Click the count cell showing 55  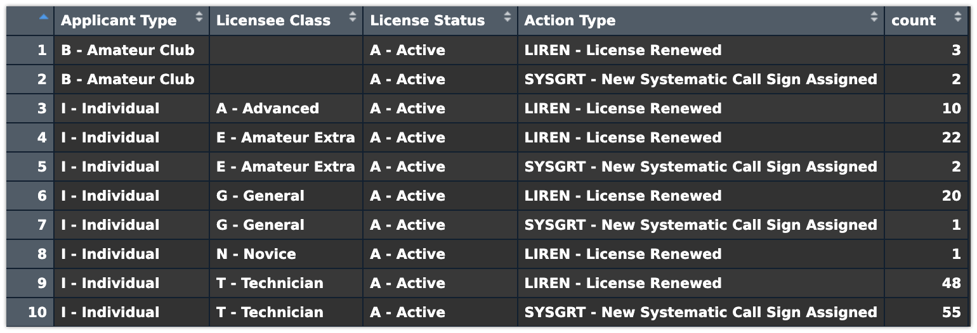point(951,312)
